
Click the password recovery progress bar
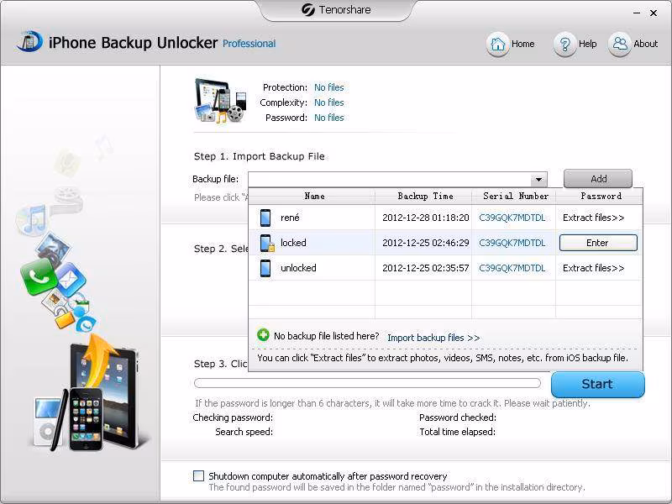[x=367, y=383]
